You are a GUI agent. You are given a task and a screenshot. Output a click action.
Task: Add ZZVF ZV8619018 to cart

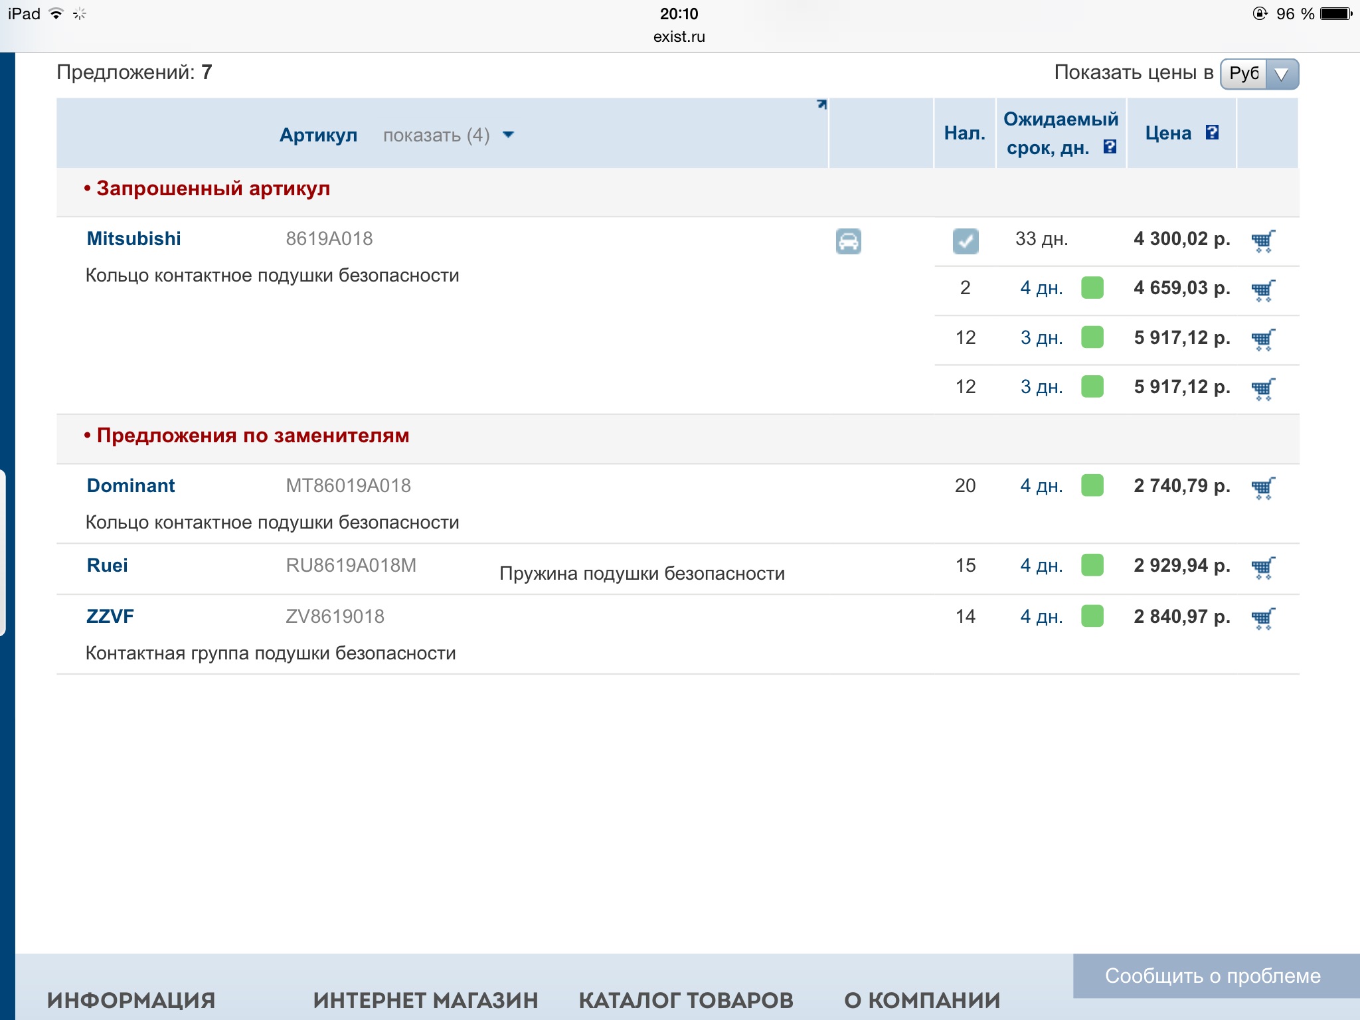[1262, 618]
